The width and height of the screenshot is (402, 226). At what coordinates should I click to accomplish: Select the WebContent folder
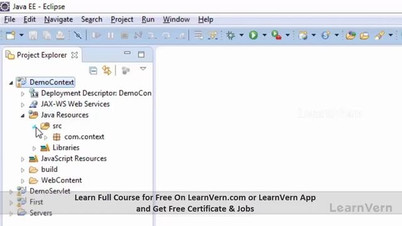62,180
